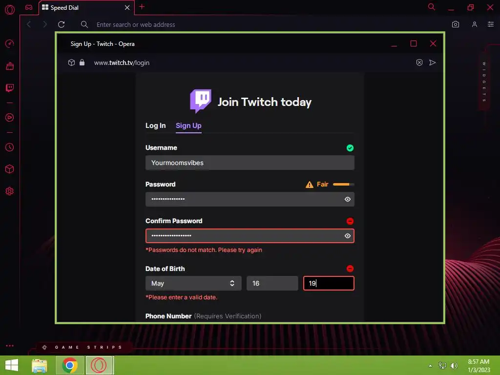Open the profile account icon
500x375 pixels.
tap(475, 24)
